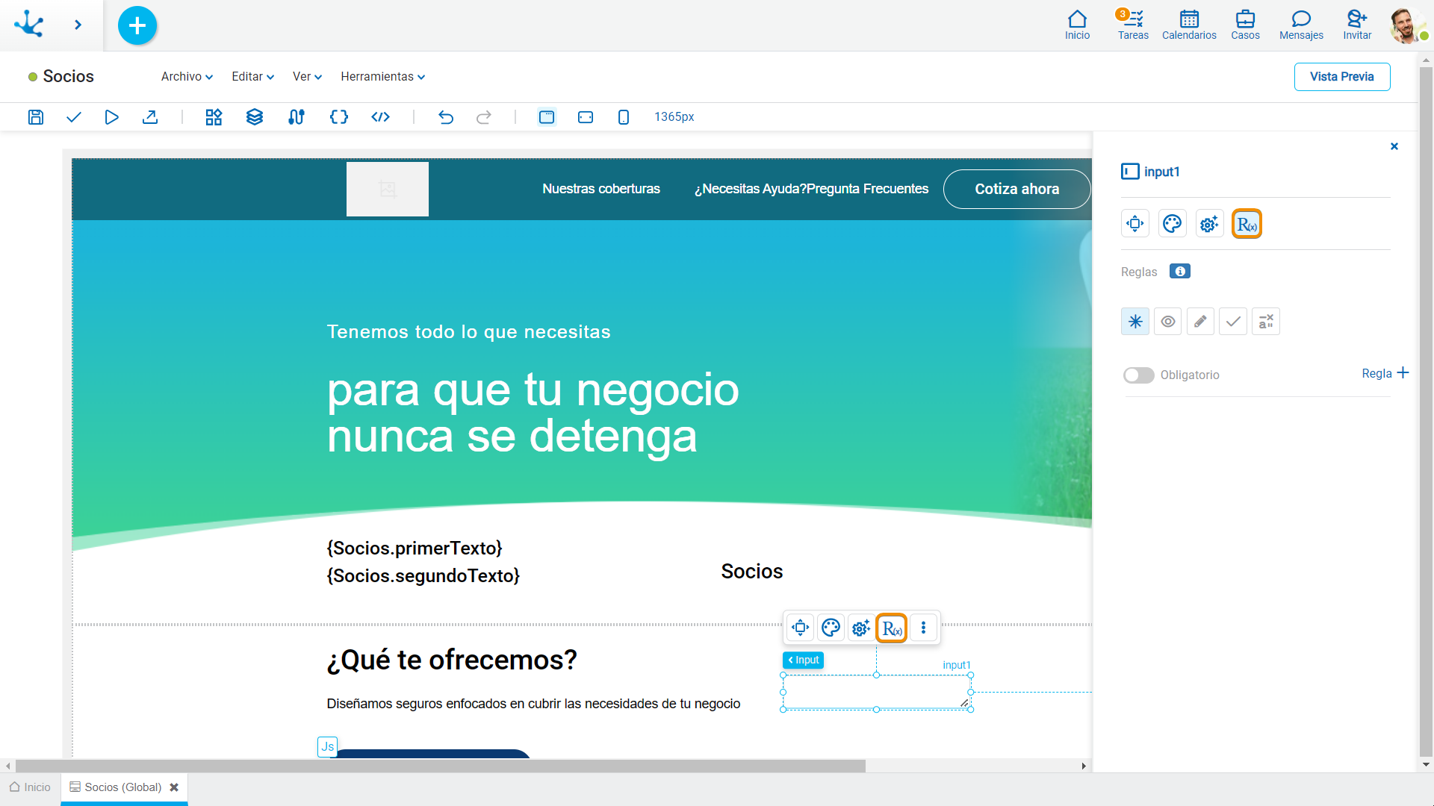
Task: Click the Cotiza ahora button
Action: tap(1016, 190)
